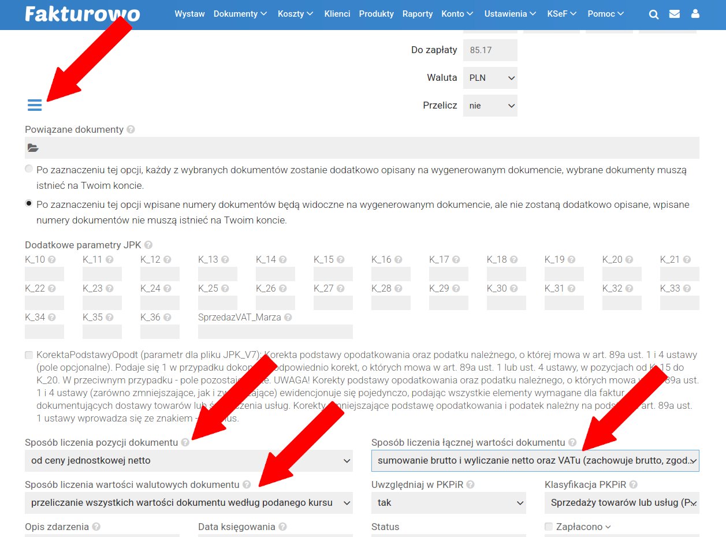
Task: Open the user profile icon
Action: [695, 14]
